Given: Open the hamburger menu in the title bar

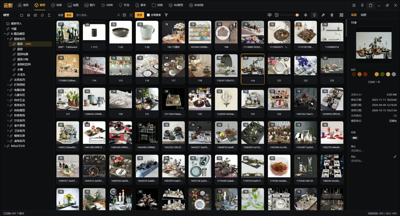Looking at the screenshot, I should coord(354,5).
